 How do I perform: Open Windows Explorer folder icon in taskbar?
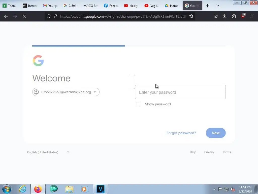coord(69,189)
